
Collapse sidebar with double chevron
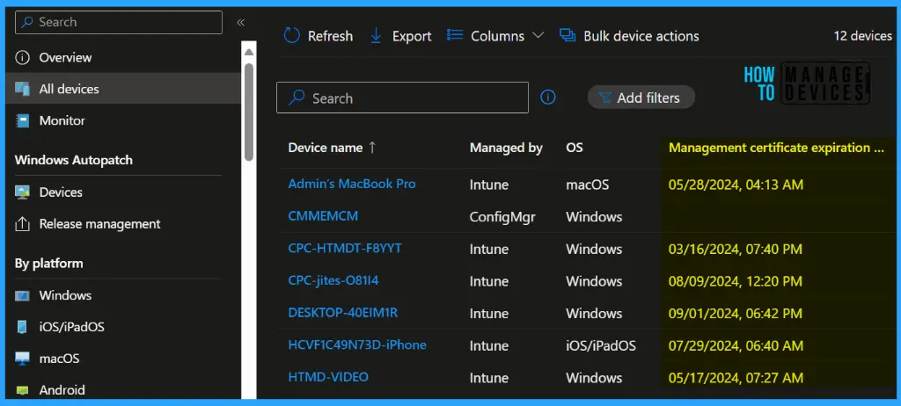coord(241,22)
